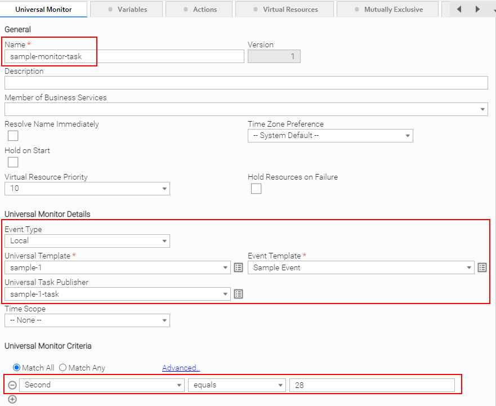The image size is (496, 406).
Task: Switch to the Variables tab
Action: (127, 10)
